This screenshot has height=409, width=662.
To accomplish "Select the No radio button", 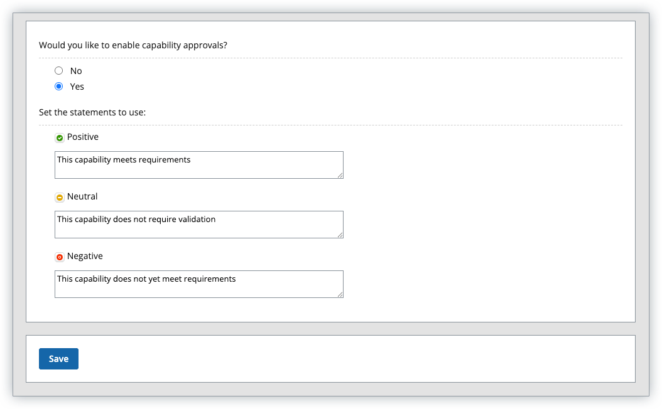I will coord(59,71).
